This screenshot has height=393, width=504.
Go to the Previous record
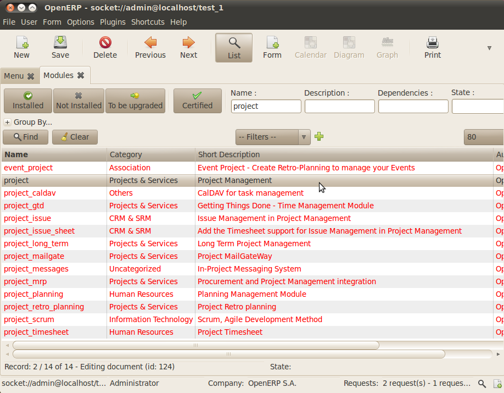click(x=150, y=47)
